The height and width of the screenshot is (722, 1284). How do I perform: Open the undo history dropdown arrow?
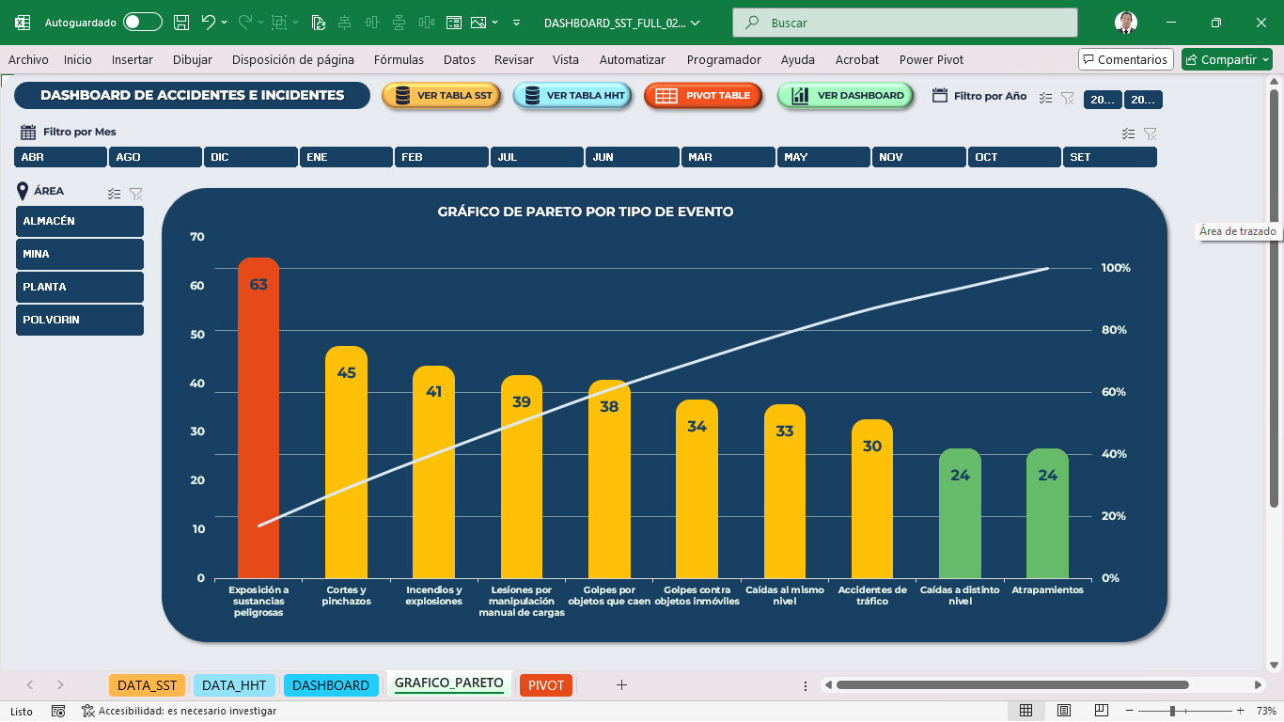coord(226,23)
